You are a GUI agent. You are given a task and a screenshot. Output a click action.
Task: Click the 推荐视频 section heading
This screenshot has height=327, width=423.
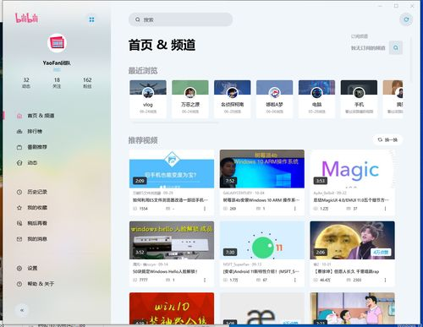(143, 140)
